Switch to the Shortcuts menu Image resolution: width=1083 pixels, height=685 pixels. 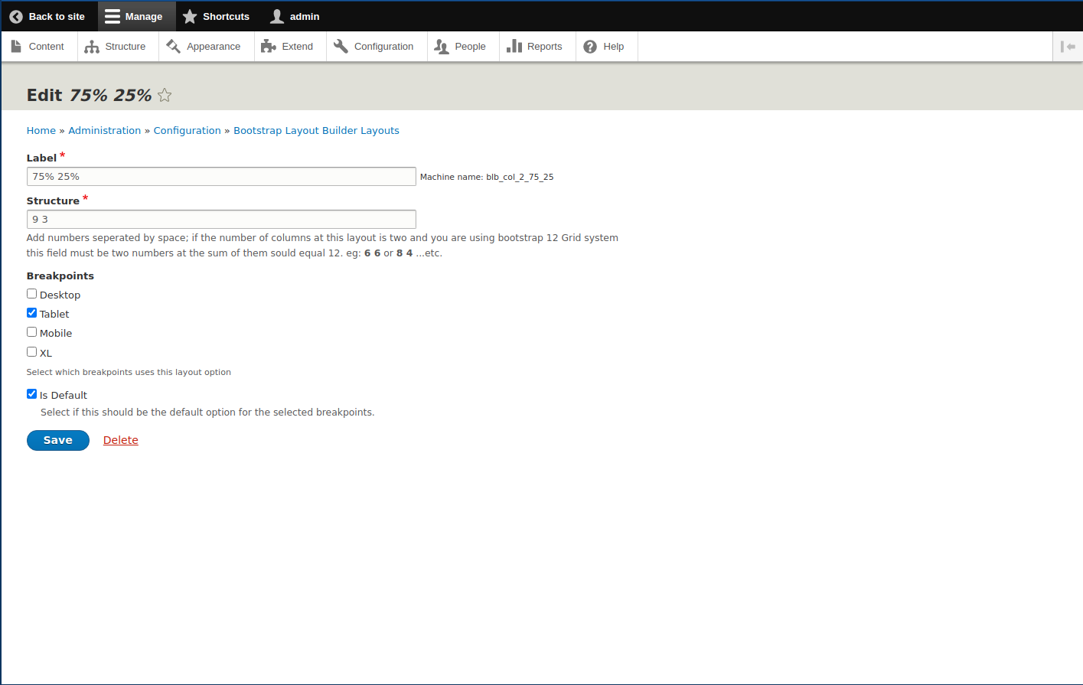(216, 16)
